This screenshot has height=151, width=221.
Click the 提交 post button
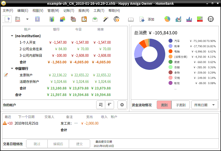pos(79,144)
